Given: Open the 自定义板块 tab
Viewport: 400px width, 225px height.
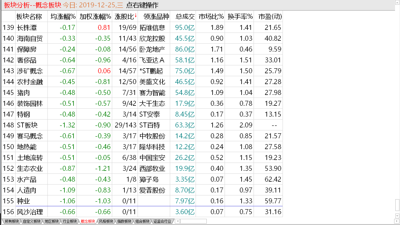Looking at the screenshot, I should (32, 221).
